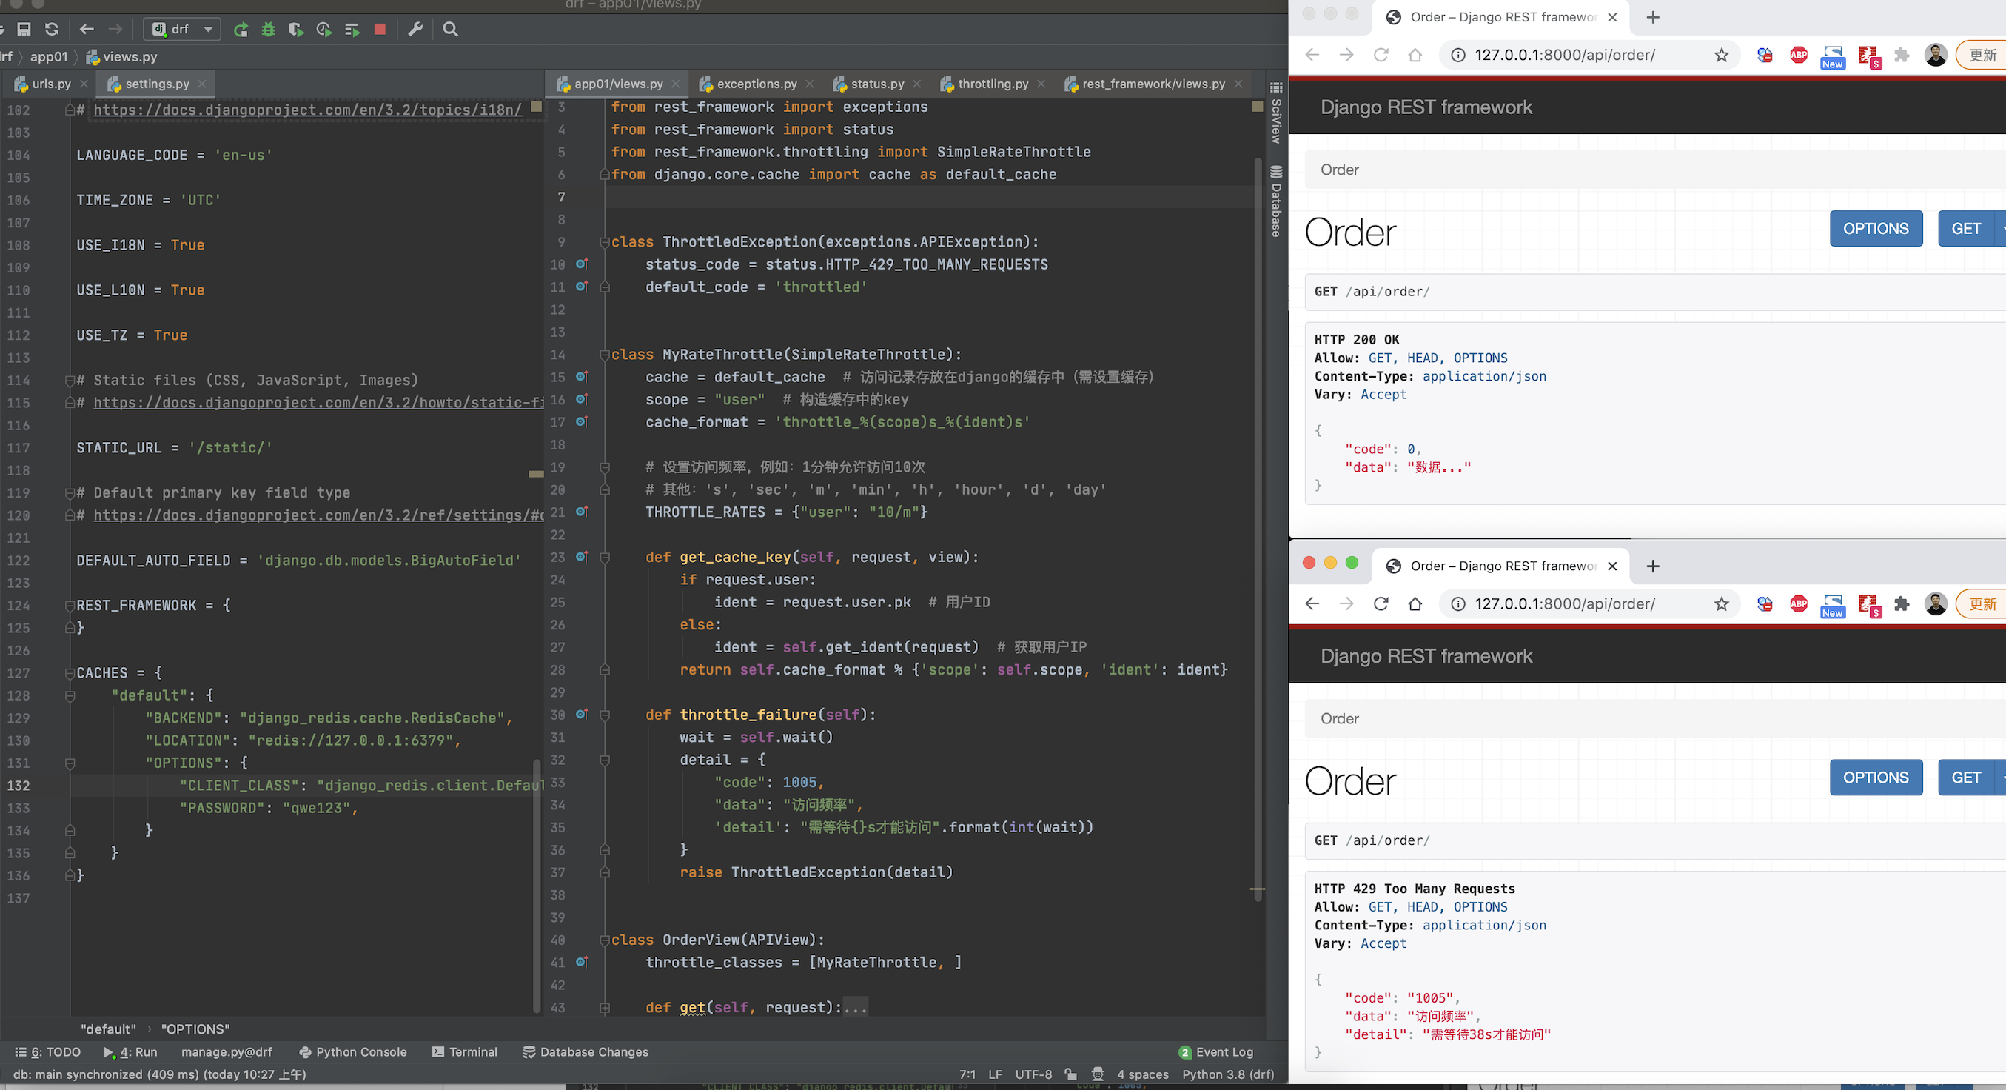Click the profiler run icon
Screen dimensions: 2006x1090
coord(324,29)
